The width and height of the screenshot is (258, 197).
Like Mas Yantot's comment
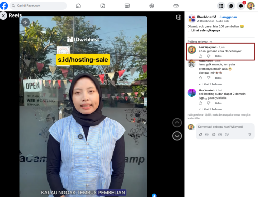tap(200, 103)
